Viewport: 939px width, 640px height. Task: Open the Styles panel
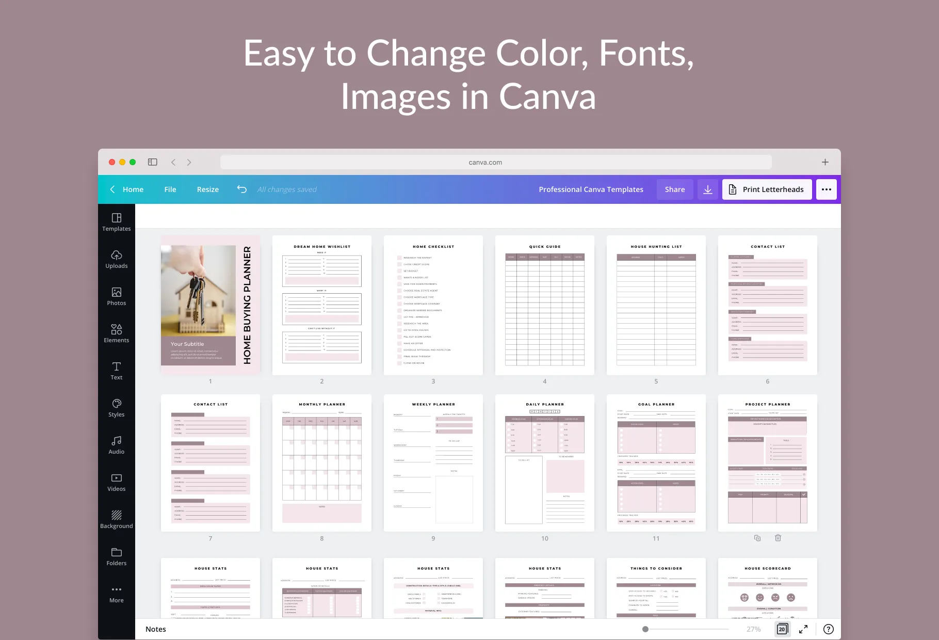point(117,408)
